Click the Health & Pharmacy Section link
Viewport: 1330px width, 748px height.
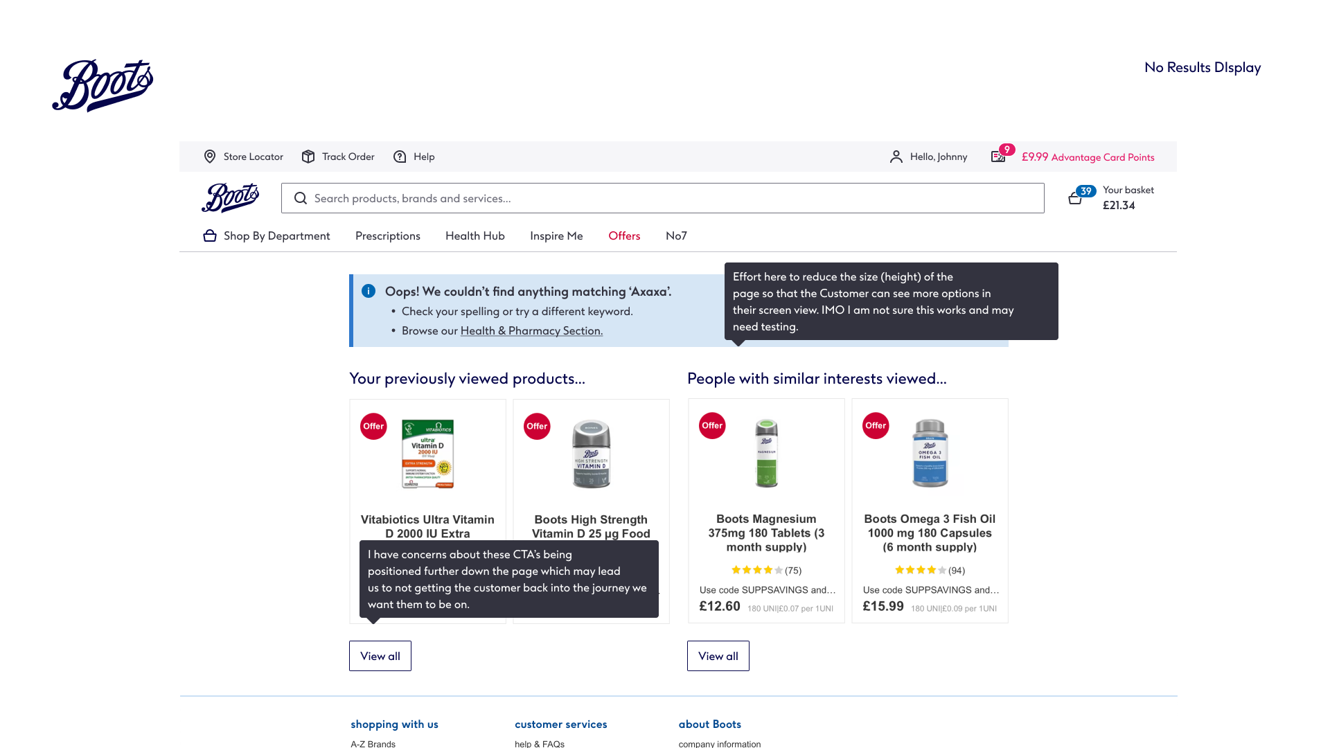531,330
